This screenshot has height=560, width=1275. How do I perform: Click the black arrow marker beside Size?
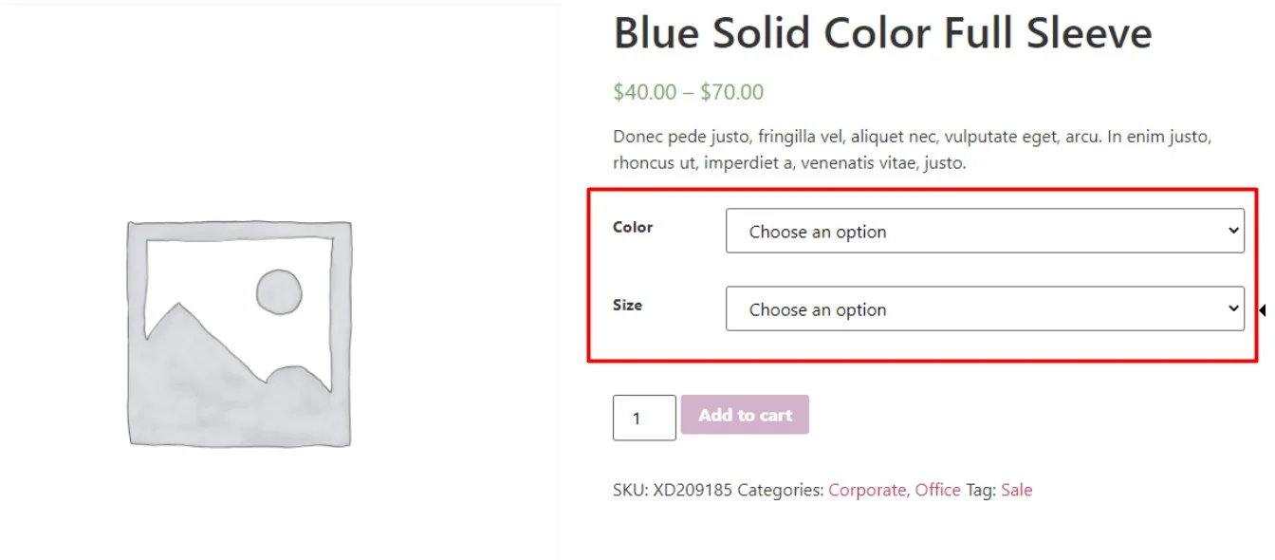(x=1265, y=309)
